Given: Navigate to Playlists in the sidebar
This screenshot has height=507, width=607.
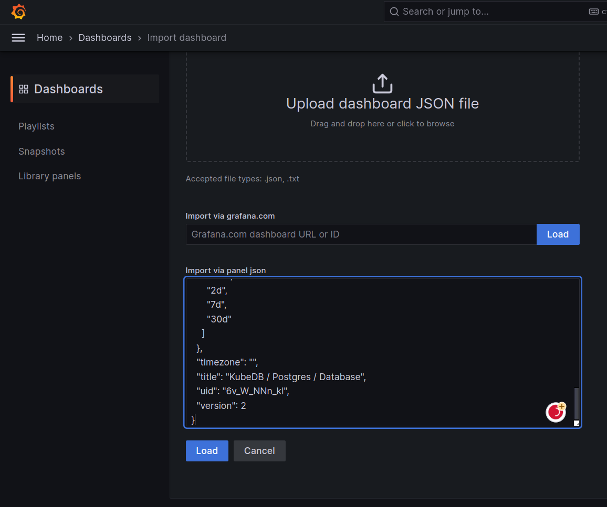Looking at the screenshot, I should pyautogui.click(x=36, y=126).
